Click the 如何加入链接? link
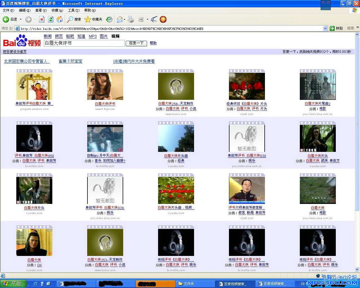Screen dimensions: 360x288 tap(114, 161)
